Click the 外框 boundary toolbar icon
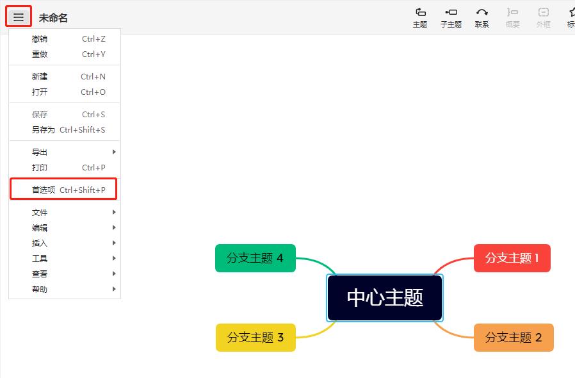Image resolution: width=575 pixels, height=378 pixels. pyautogui.click(x=543, y=17)
